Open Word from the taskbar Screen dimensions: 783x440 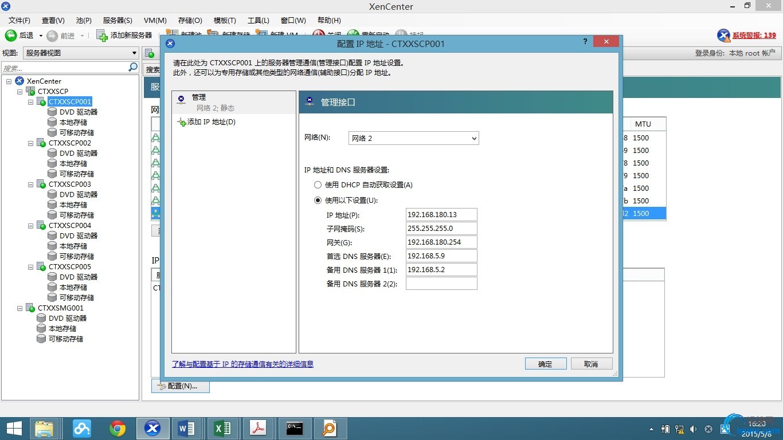click(187, 429)
